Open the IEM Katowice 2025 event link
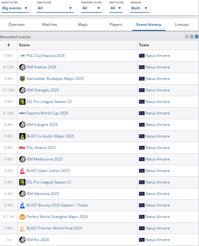The height and width of the screenshot is (246, 199). click(x=43, y=194)
